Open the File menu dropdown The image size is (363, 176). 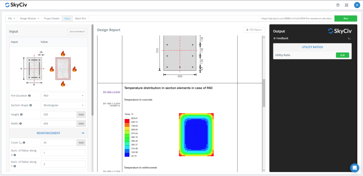pyautogui.click(x=11, y=18)
